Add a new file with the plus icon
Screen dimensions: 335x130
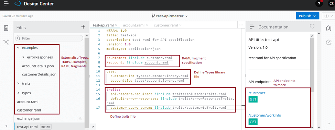[x=83, y=27]
